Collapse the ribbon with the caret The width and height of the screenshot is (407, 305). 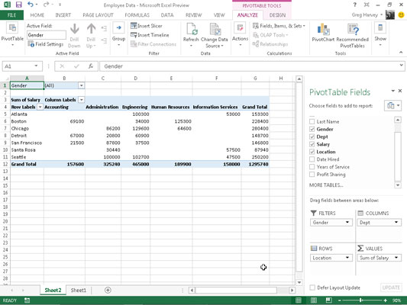401,53
